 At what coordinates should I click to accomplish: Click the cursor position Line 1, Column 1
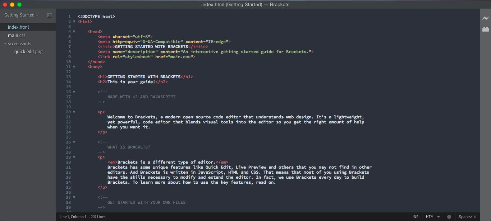[x=73, y=217]
